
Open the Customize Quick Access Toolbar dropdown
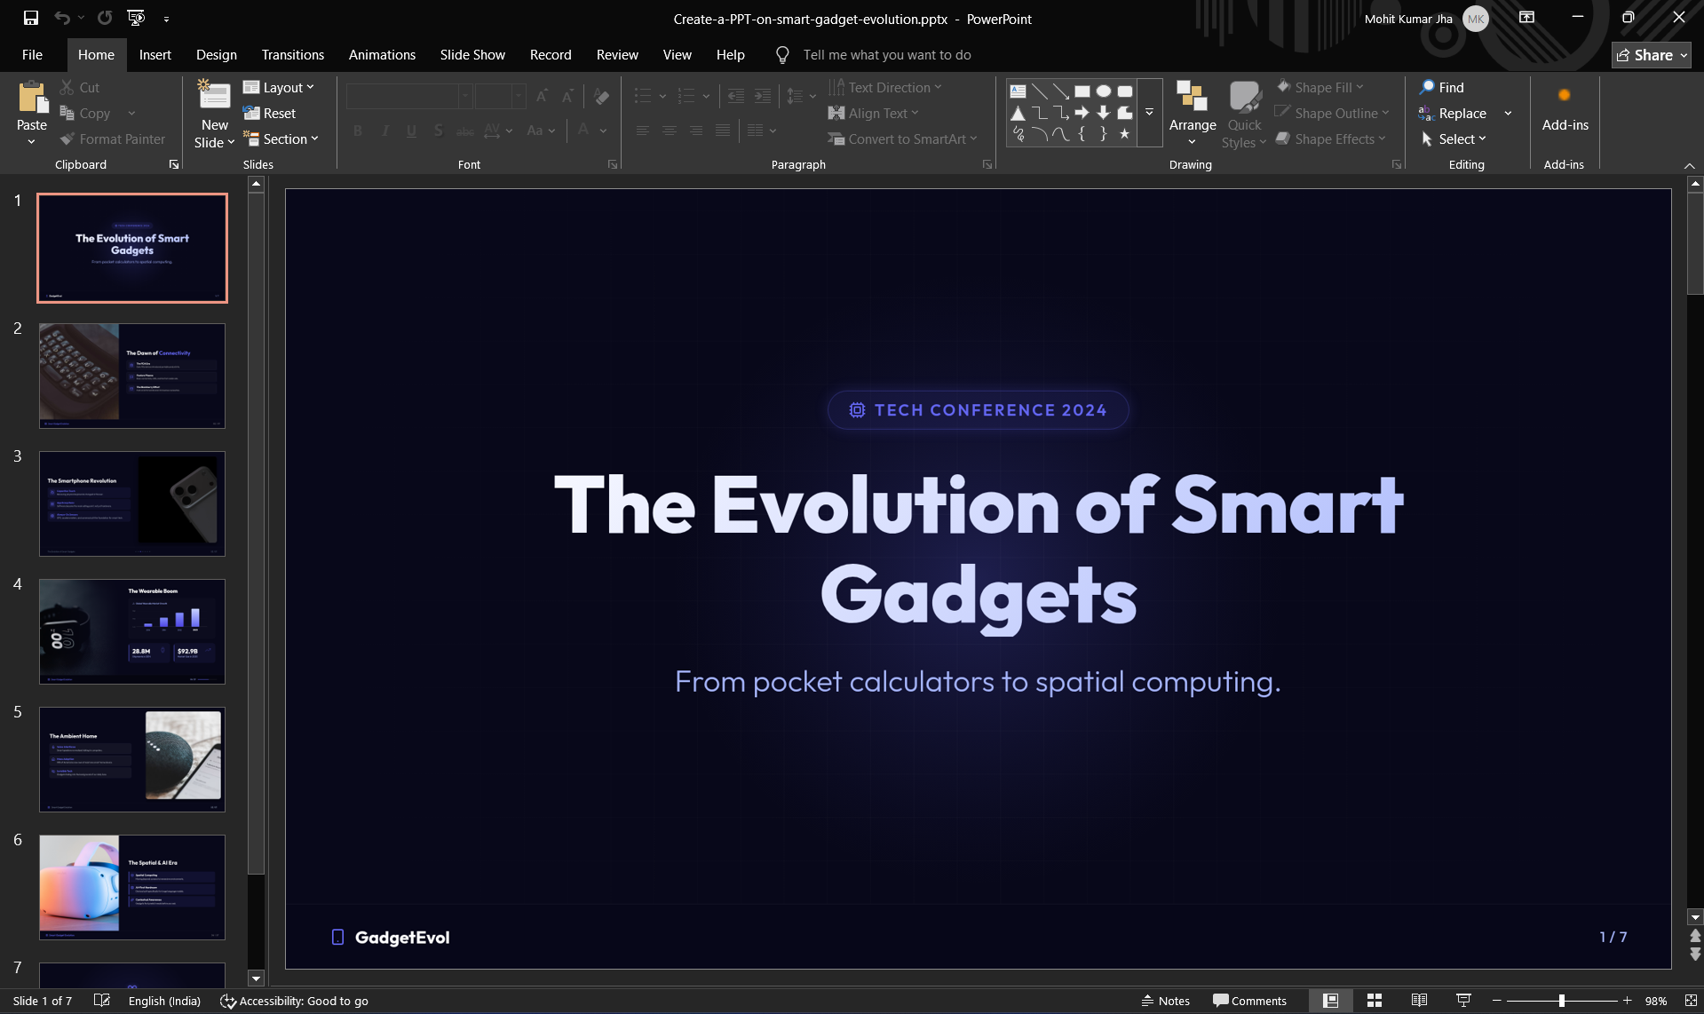(166, 18)
